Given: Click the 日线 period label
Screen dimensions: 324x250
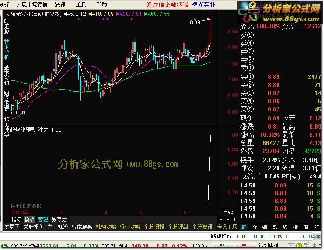Looking at the screenshot, I should 228,212.
